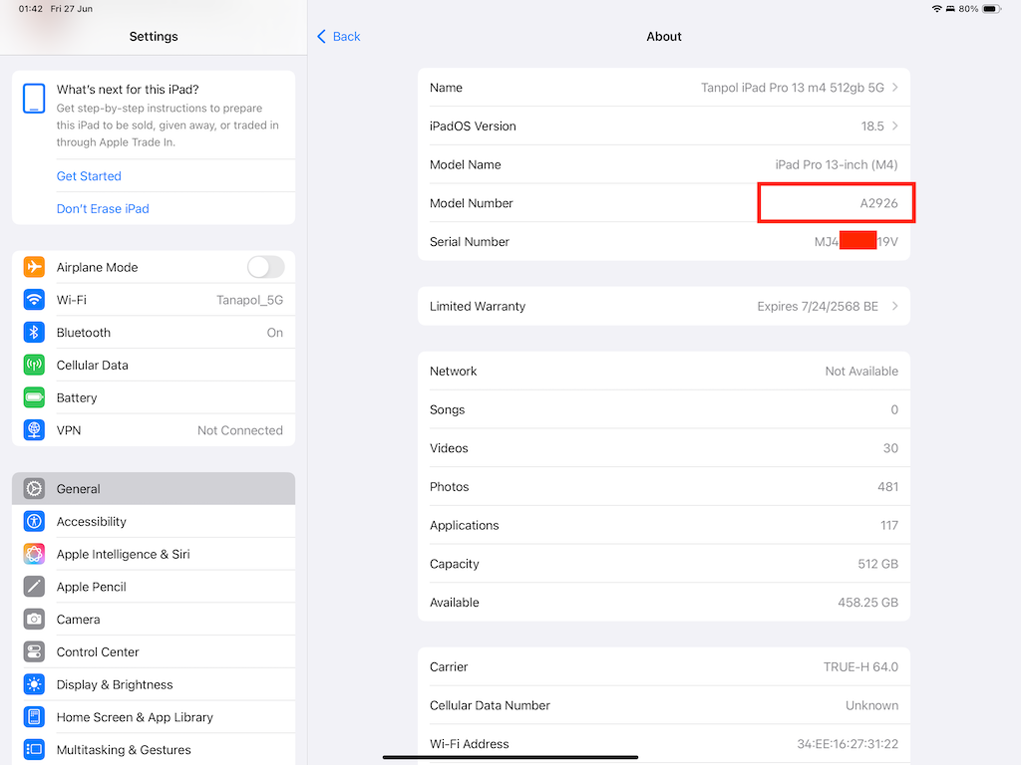The height and width of the screenshot is (765, 1021).
Task: Tap the Camera icon
Action: tap(34, 619)
